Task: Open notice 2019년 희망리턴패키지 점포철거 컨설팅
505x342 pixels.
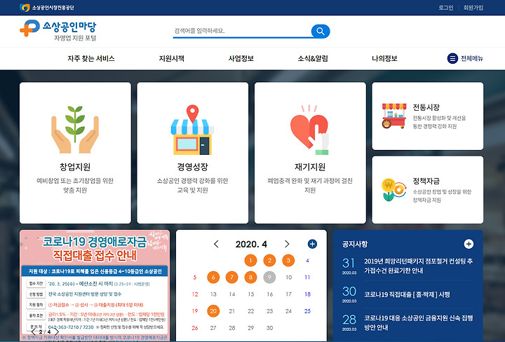Action: click(418, 266)
